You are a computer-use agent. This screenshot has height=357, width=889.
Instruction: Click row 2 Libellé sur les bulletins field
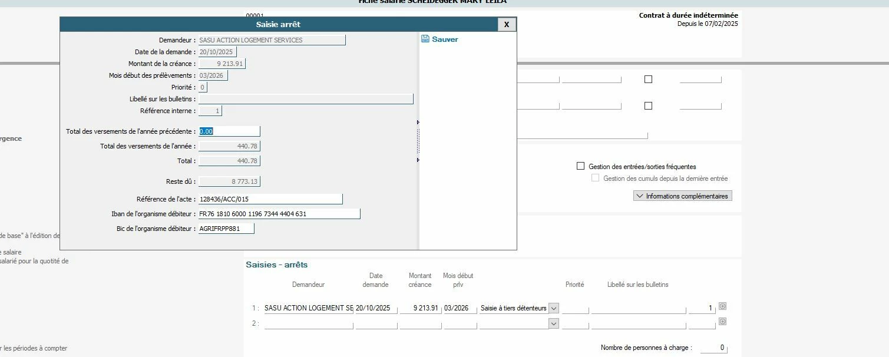(639, 323)
